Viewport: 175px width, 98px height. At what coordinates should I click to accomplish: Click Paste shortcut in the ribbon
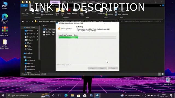pyautogui.click(x=47, y=14)
